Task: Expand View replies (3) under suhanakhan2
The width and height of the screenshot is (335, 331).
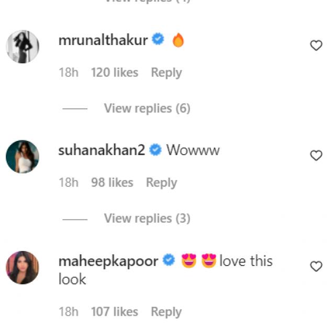Action: point(147,218)
